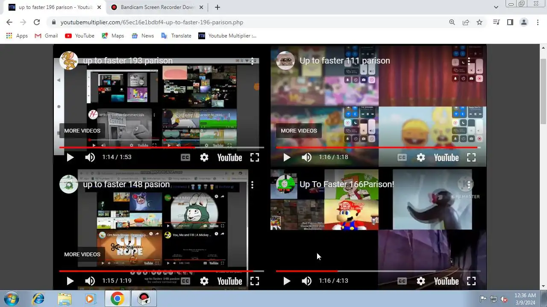Toggle captions on the 111 parison video

coord(402,157)
